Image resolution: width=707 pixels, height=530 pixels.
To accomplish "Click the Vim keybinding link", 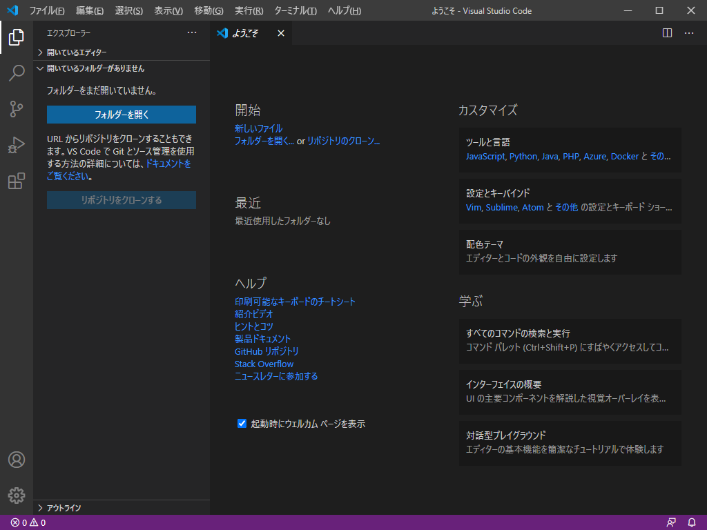I will [x=474, y=207].
